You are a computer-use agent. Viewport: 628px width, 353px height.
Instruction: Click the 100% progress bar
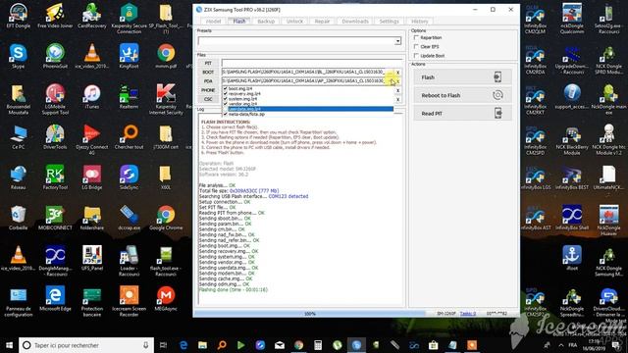click(x=310, y=314)
